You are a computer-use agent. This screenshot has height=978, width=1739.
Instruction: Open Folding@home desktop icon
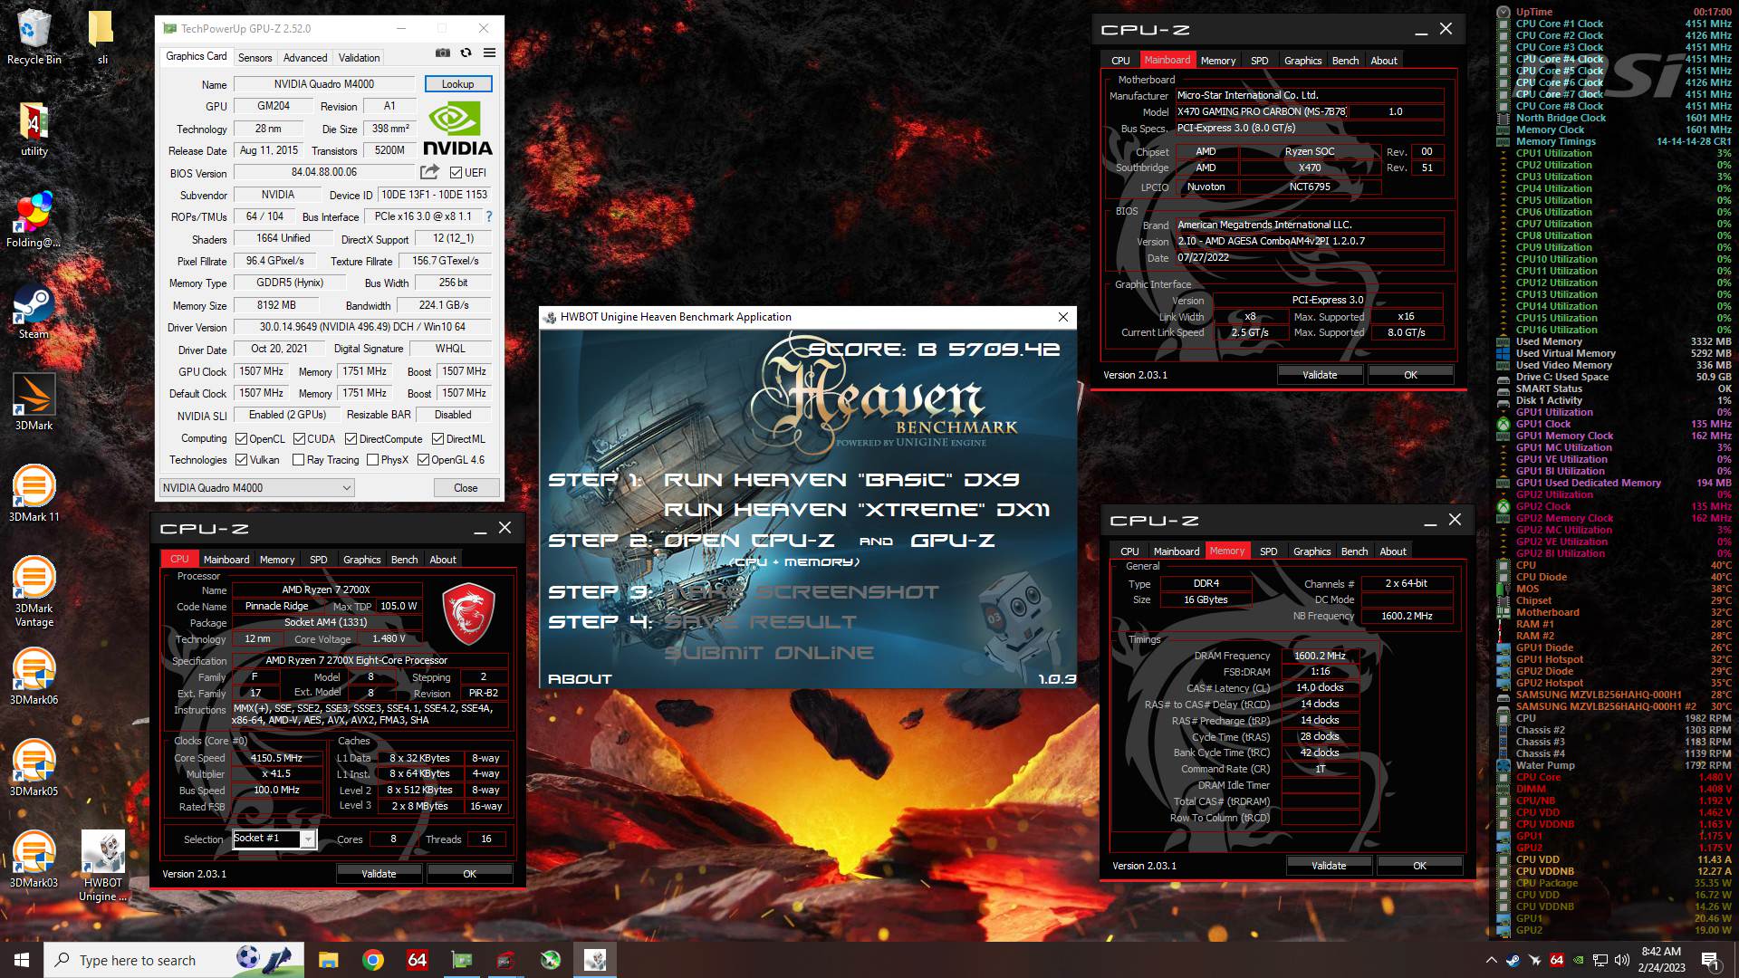pyautogui.click(x=34, y=220)
